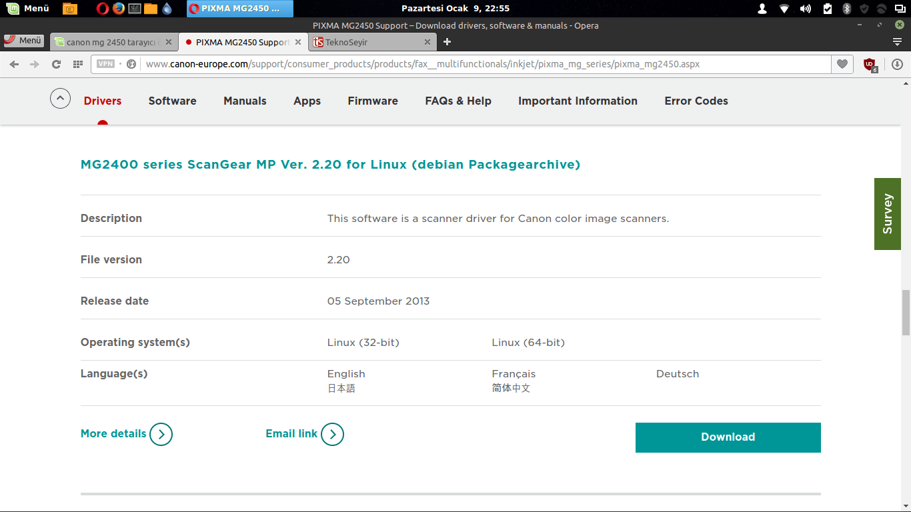Launch Firefox from the panel launcher
This screenshot has height=512, width=911.
[x=119, y=9]
